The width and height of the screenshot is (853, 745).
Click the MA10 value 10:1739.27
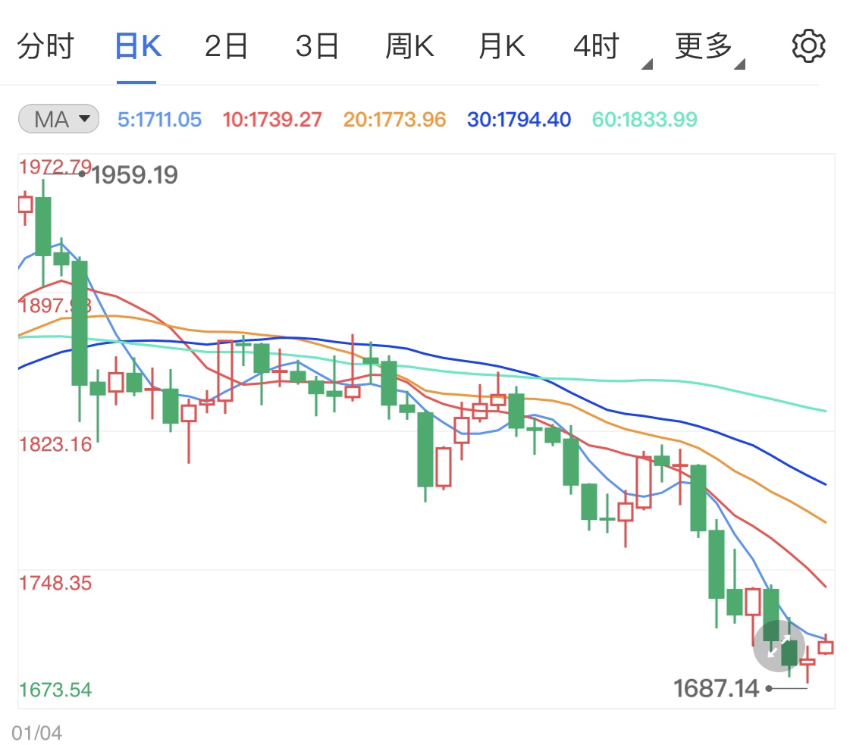(272, 120)
